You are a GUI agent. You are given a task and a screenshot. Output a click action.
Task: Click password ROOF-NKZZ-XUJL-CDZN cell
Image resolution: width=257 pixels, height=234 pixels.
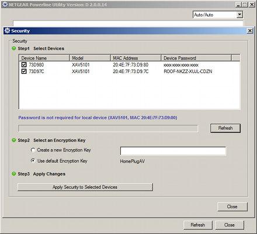[x=188, y=71]
